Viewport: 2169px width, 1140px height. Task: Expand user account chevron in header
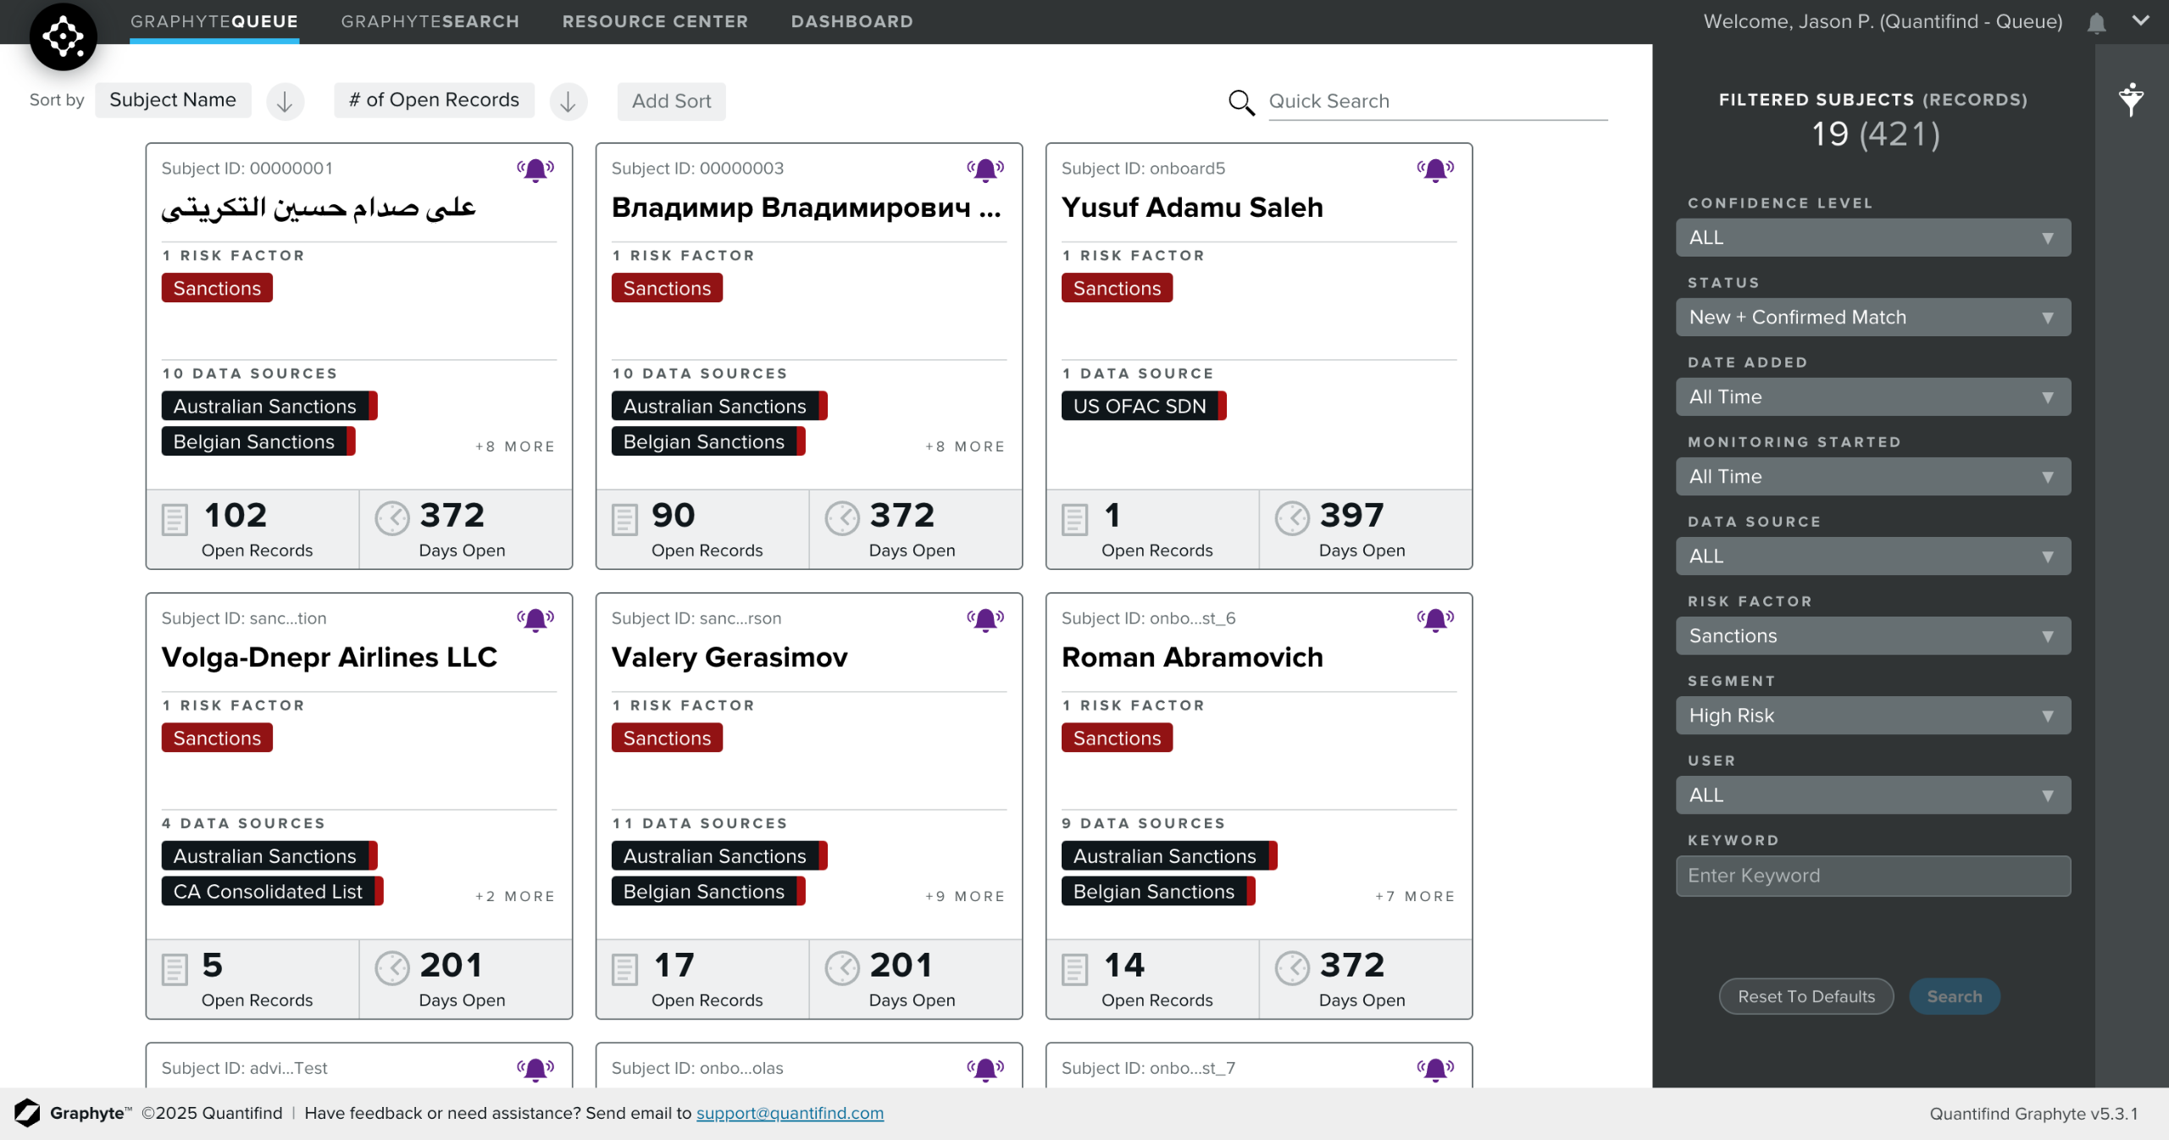click(x=2141, y=21)
